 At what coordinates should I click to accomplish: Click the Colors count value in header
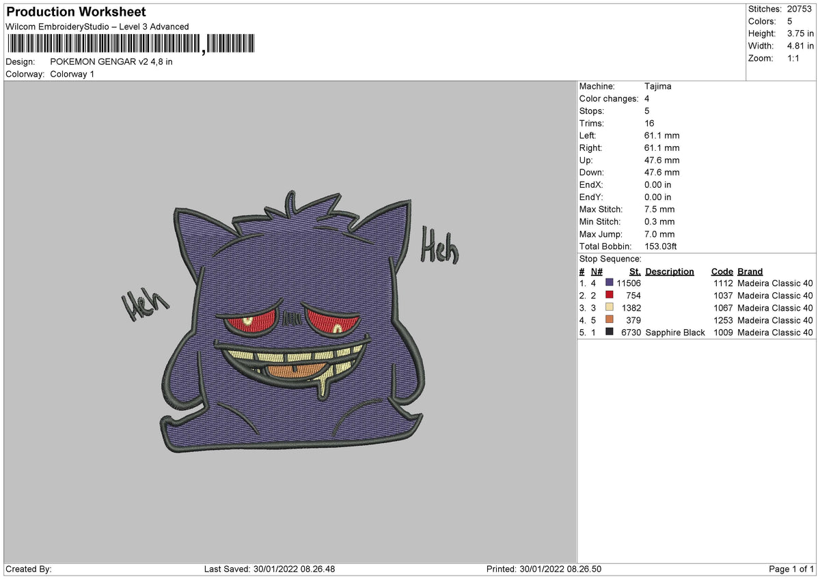tap(789, 21)
